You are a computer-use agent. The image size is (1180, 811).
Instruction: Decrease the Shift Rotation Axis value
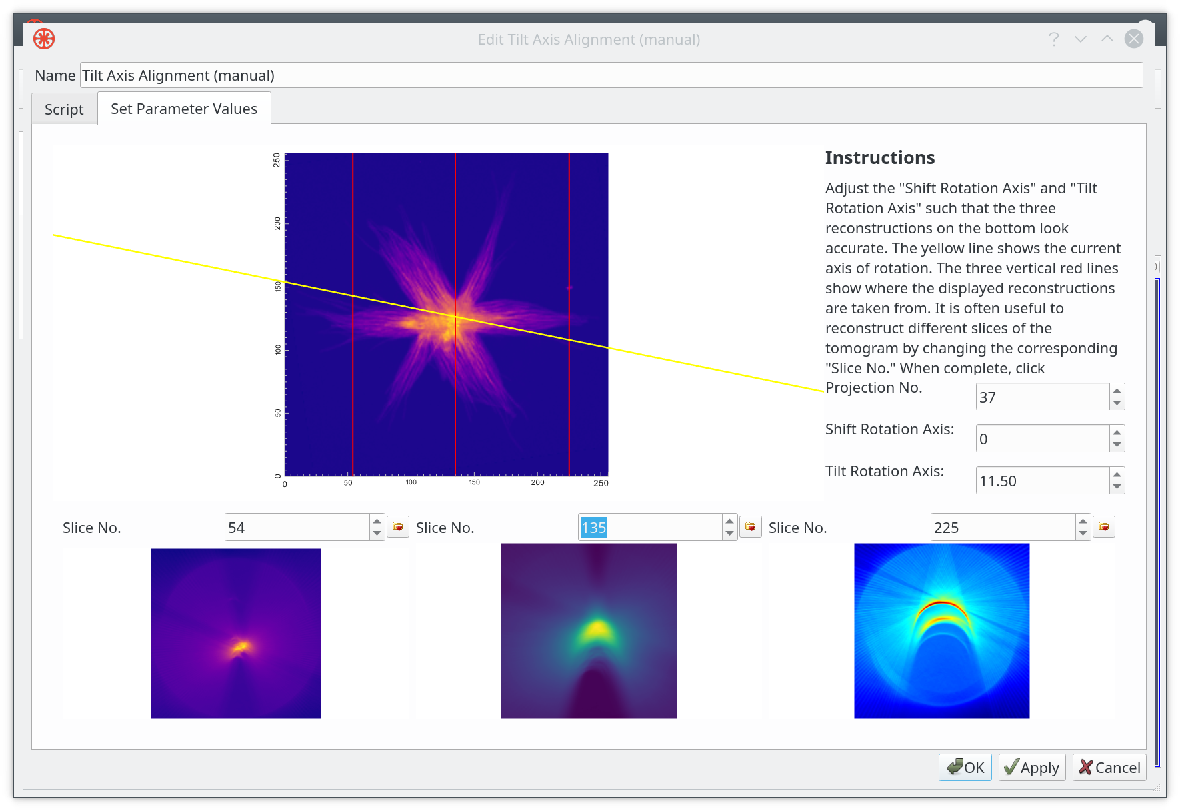tap(1117, 445)
